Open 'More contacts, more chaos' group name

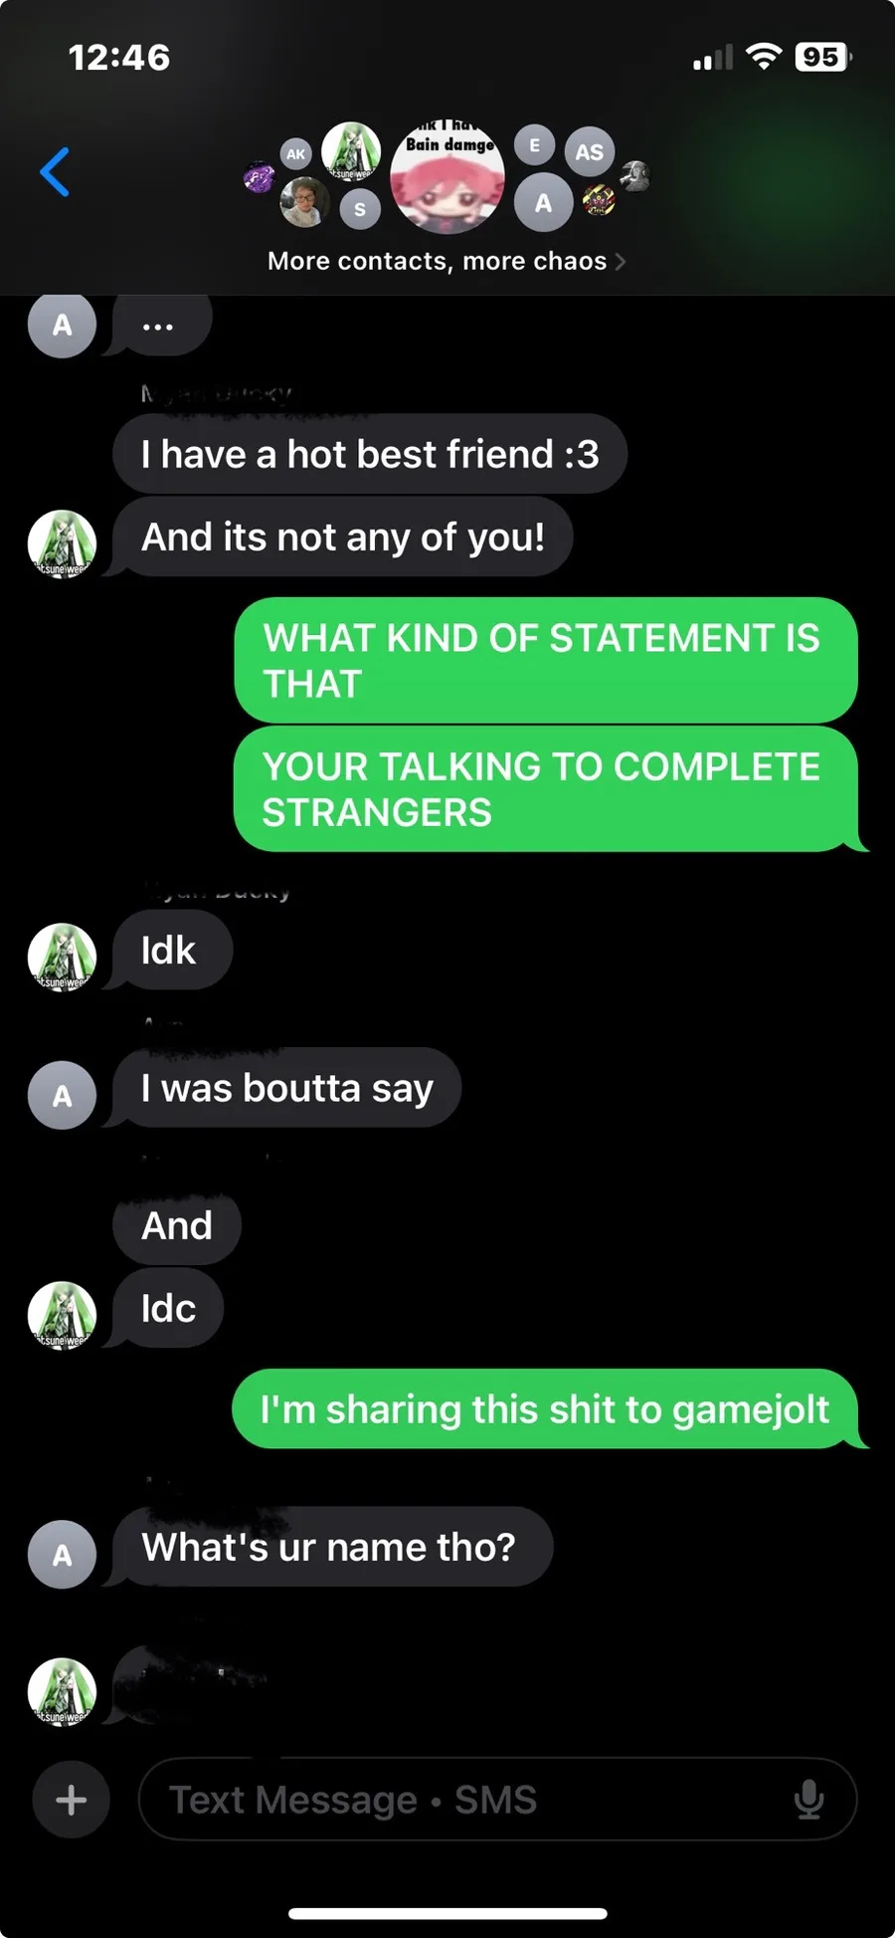point(437,261)
